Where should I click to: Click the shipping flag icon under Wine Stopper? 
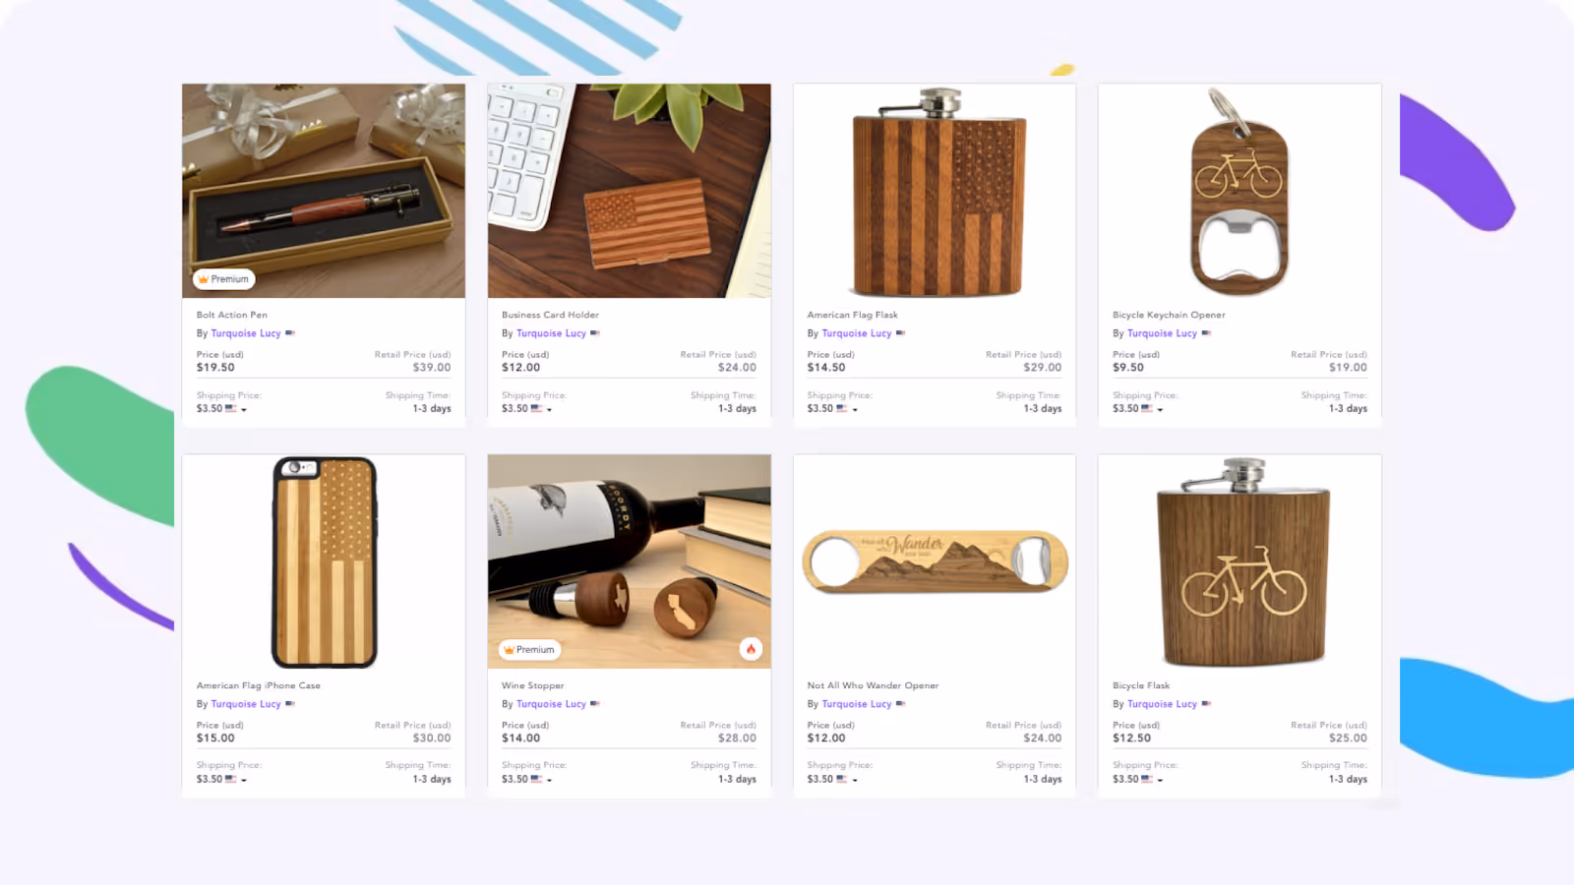tap(536, 779)
